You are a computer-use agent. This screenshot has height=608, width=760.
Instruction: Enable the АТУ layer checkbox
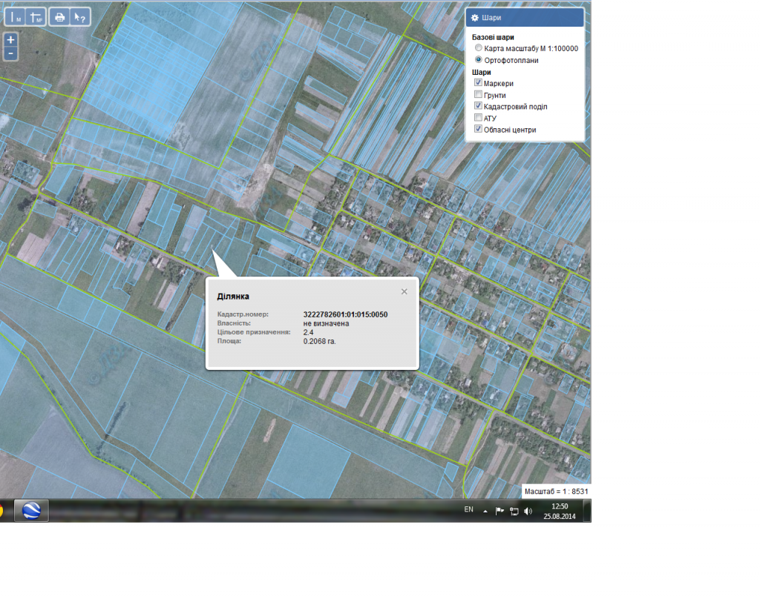coord(479,118)
